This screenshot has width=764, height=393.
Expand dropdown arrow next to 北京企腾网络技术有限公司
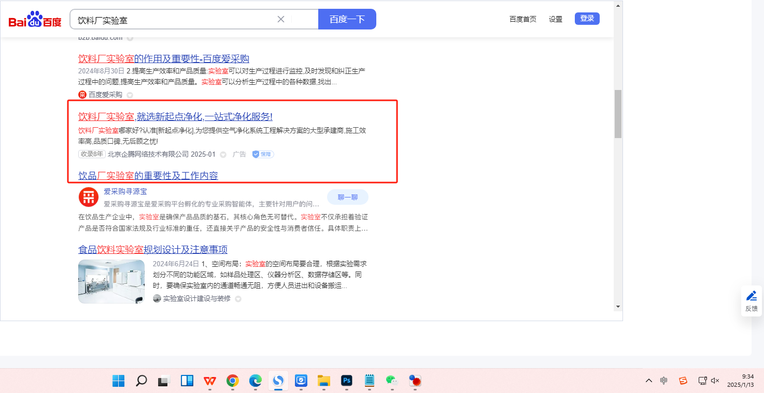tap(223, 155)
